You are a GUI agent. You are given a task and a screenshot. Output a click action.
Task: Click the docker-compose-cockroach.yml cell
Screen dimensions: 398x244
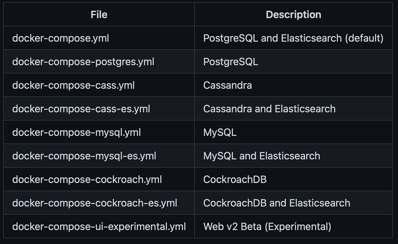point(87,180)
